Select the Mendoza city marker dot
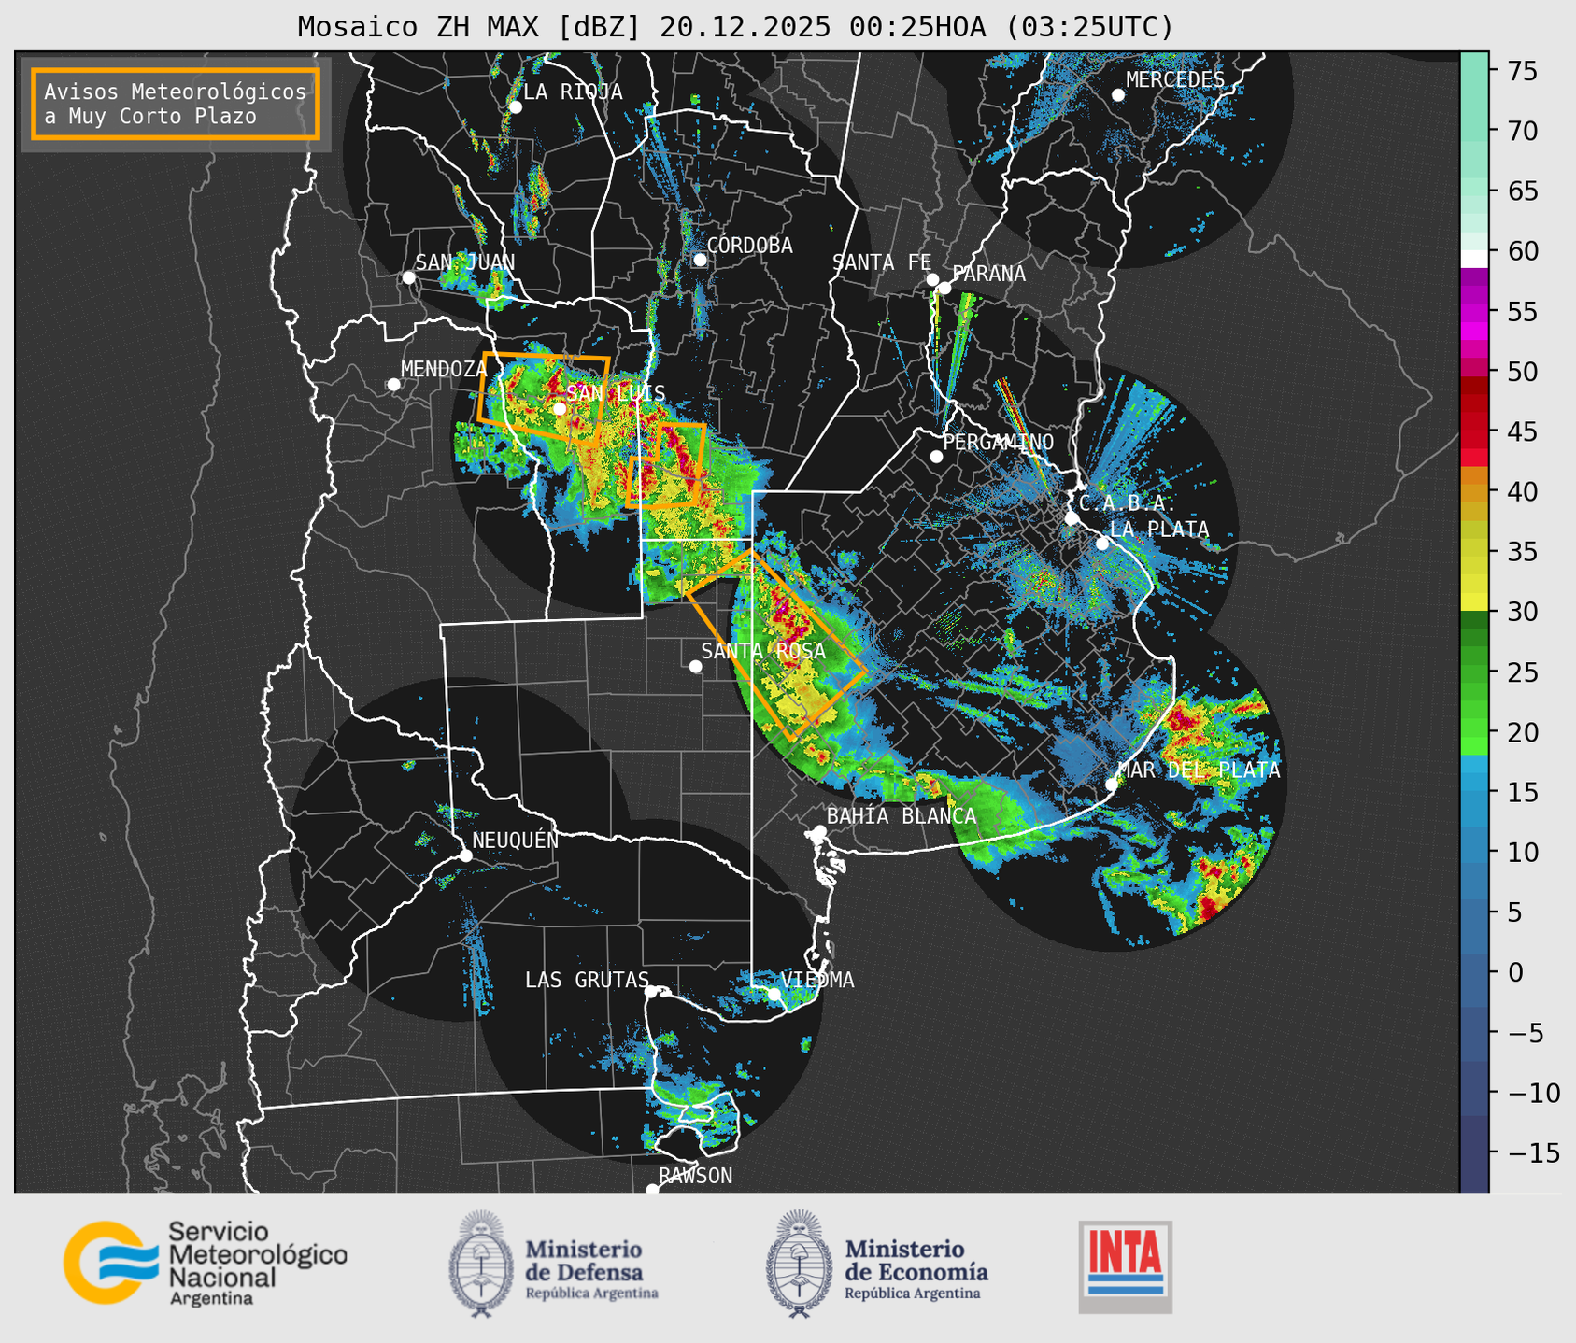The height and width of the screenshot is (1343, 1576). 393,385
